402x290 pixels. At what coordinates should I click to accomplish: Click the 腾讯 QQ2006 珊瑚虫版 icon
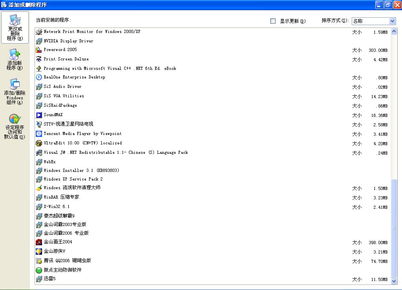(39, 261)
